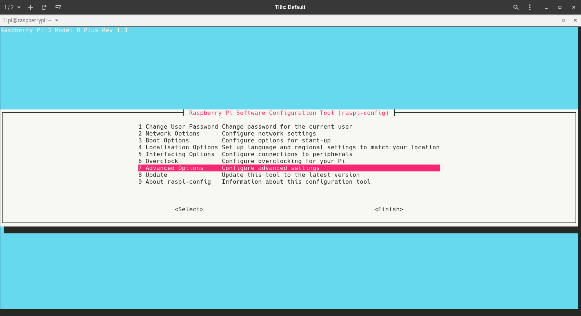Click the plus icon to add a new session
Viewport: 581px width, 316px height.
pyautogui.click(x=31, y=7)
